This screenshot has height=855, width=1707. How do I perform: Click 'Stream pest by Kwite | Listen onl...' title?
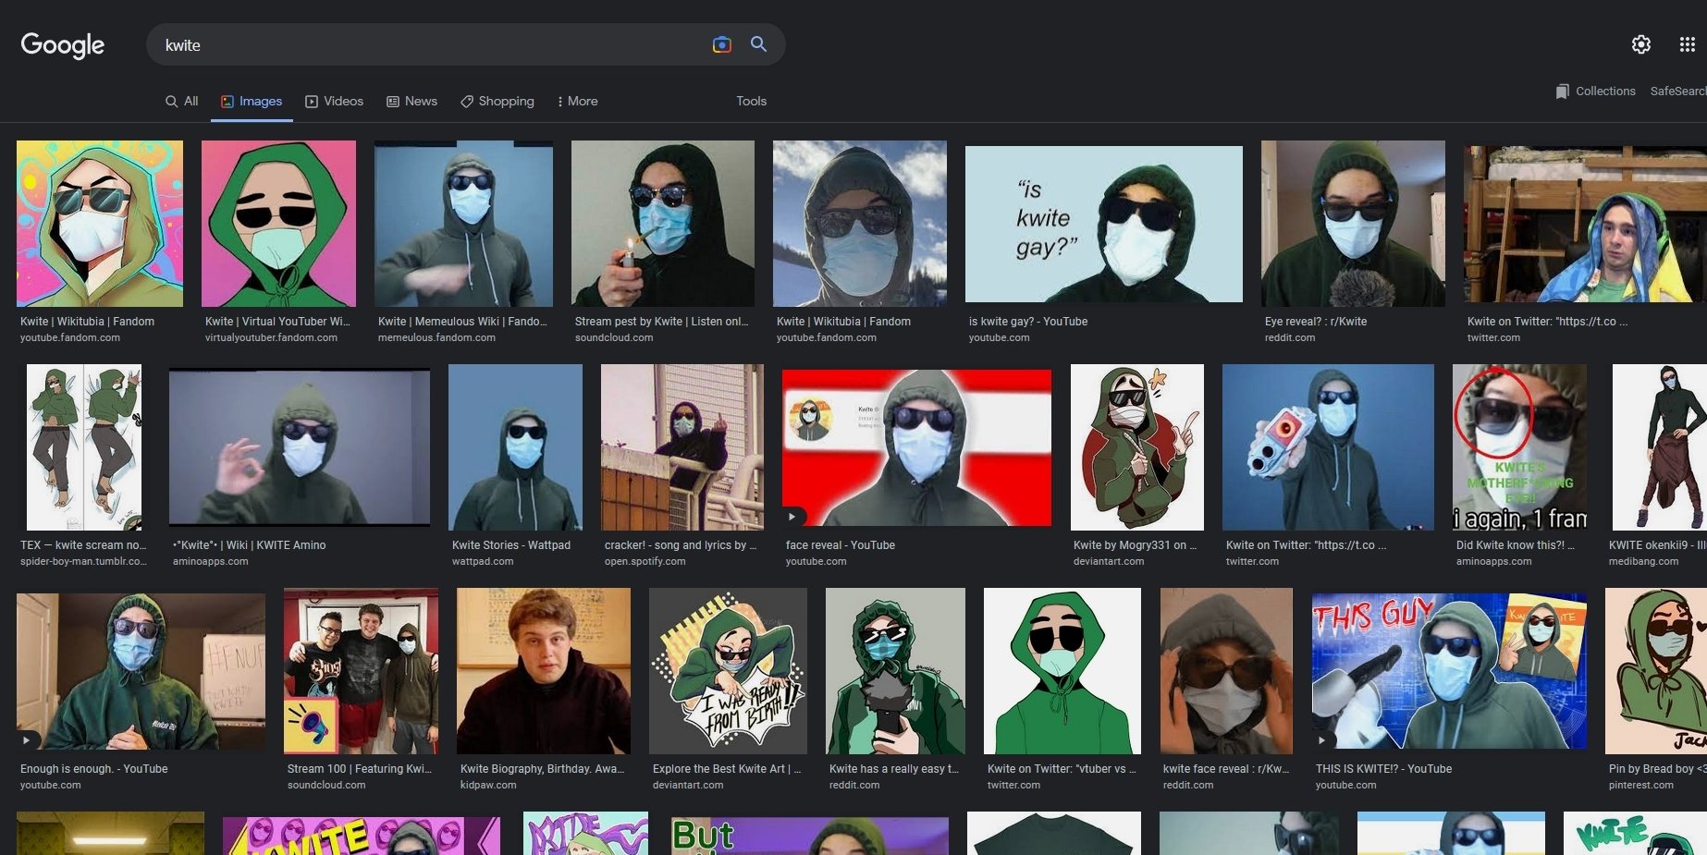click(661, 322)
